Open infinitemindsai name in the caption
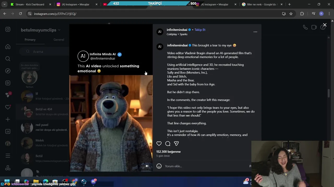 pos(177,45)
